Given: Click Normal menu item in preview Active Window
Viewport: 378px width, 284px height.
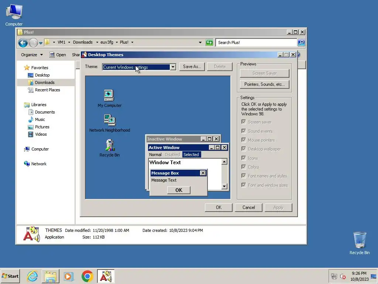Looking at the screenshot, I should pos(155,155).
